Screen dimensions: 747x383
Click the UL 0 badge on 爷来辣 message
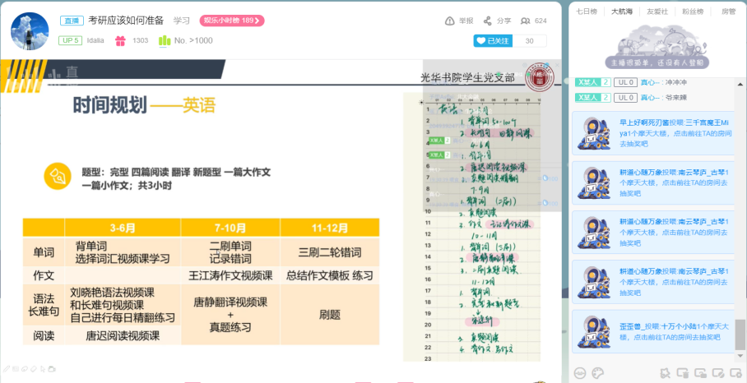coord(625,98)
